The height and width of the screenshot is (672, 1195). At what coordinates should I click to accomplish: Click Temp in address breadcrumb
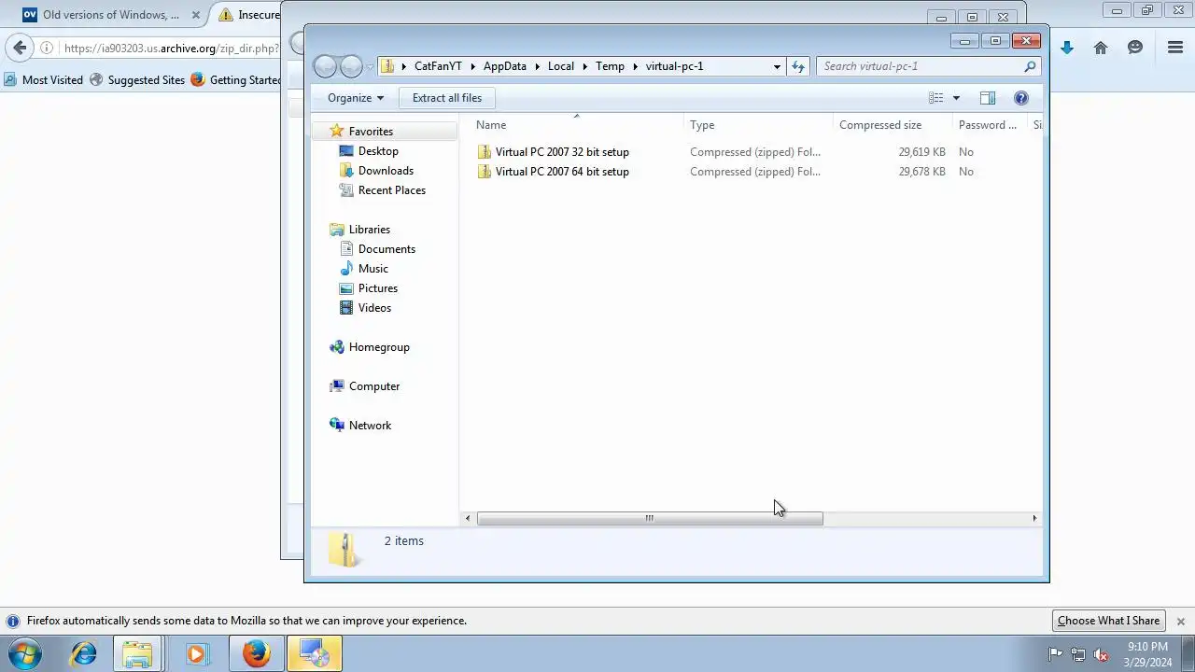click(x=610, y=66)
